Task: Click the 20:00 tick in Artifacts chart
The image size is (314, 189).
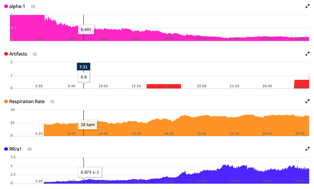Action: pyautogui.click(x=202, y=86)
